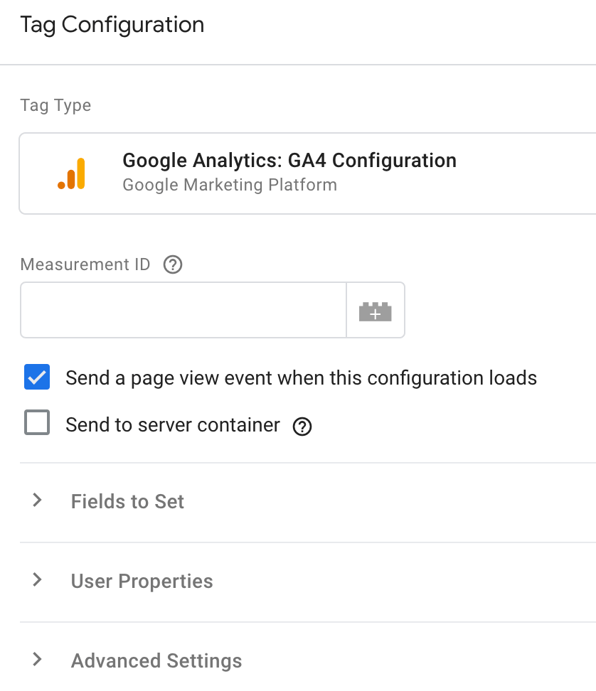The image size is (596, 691).
Task: Click the User Properties chevron arrow
Action: pyautogui.click(x=38, y=580)
